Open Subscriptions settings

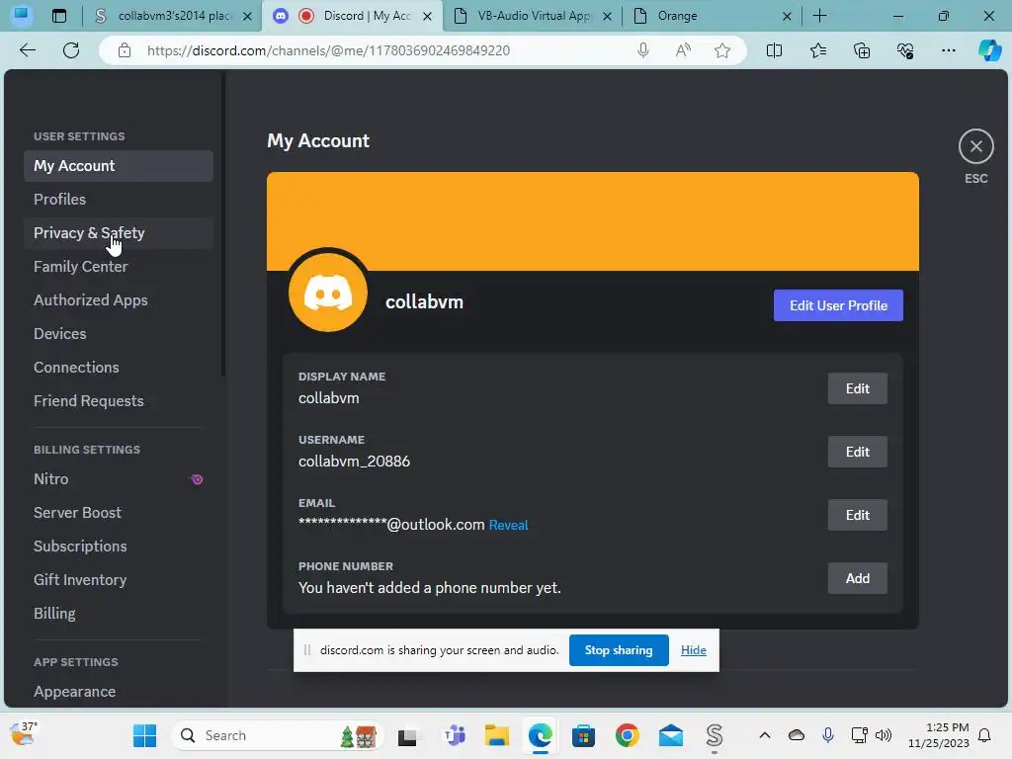coord(119,546)
